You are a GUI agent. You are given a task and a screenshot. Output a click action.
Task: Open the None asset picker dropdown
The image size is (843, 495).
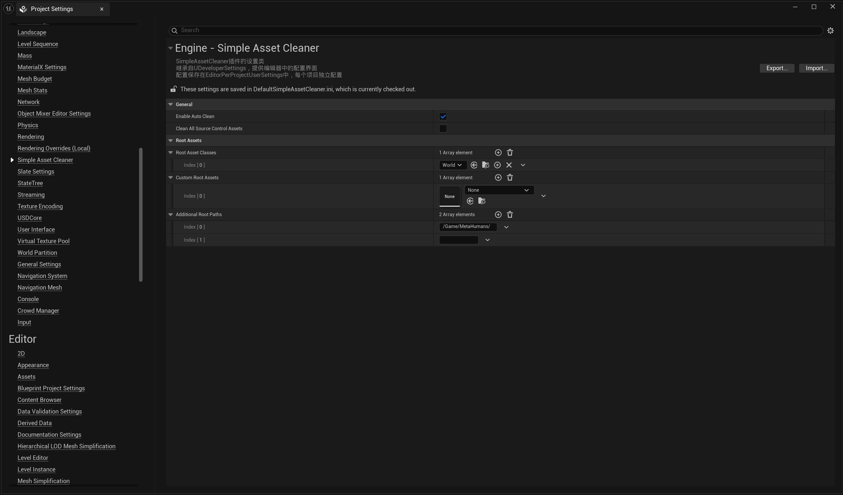499,190
